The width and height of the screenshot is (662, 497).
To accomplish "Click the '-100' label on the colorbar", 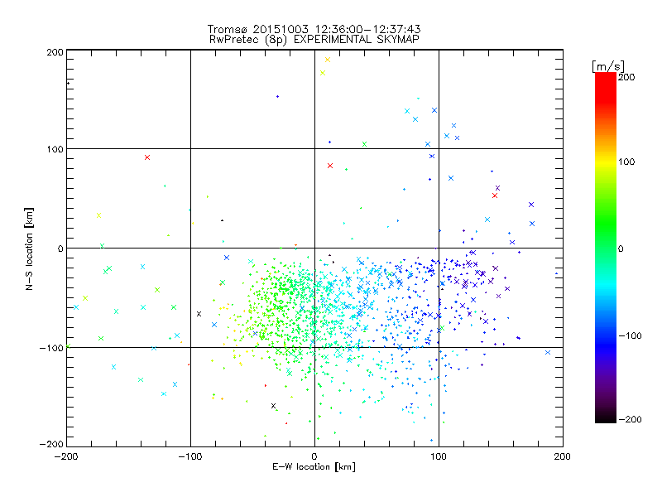I will pos(630,335).
